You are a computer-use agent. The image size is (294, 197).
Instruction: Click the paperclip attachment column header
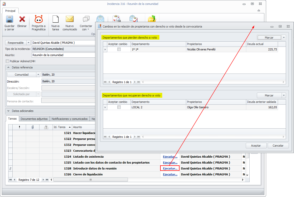point(32,127)
